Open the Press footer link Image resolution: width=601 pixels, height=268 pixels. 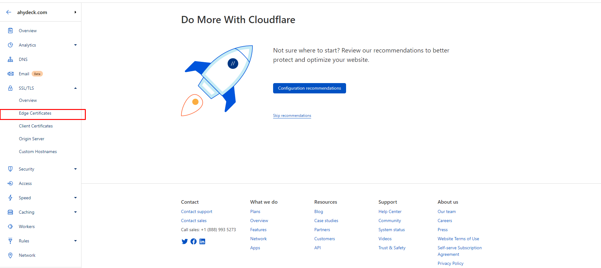pyautogui.click(x=443, y=230)
